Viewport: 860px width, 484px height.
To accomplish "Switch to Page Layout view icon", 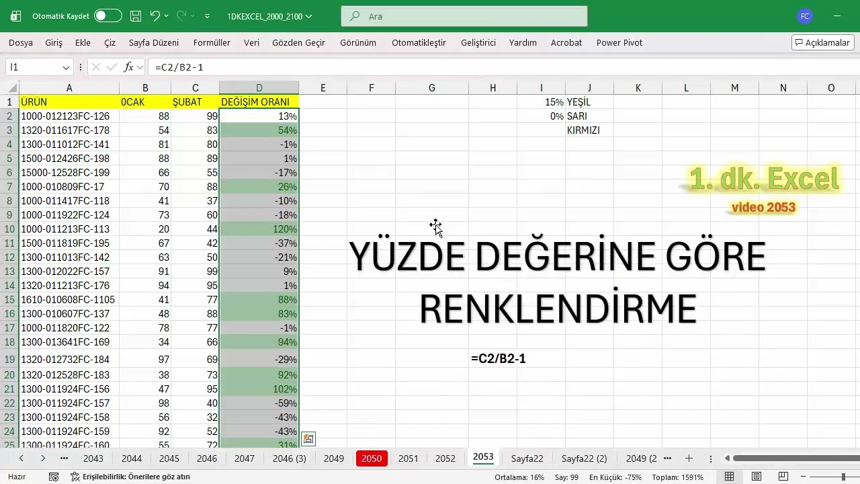I will tap(757, 477).
